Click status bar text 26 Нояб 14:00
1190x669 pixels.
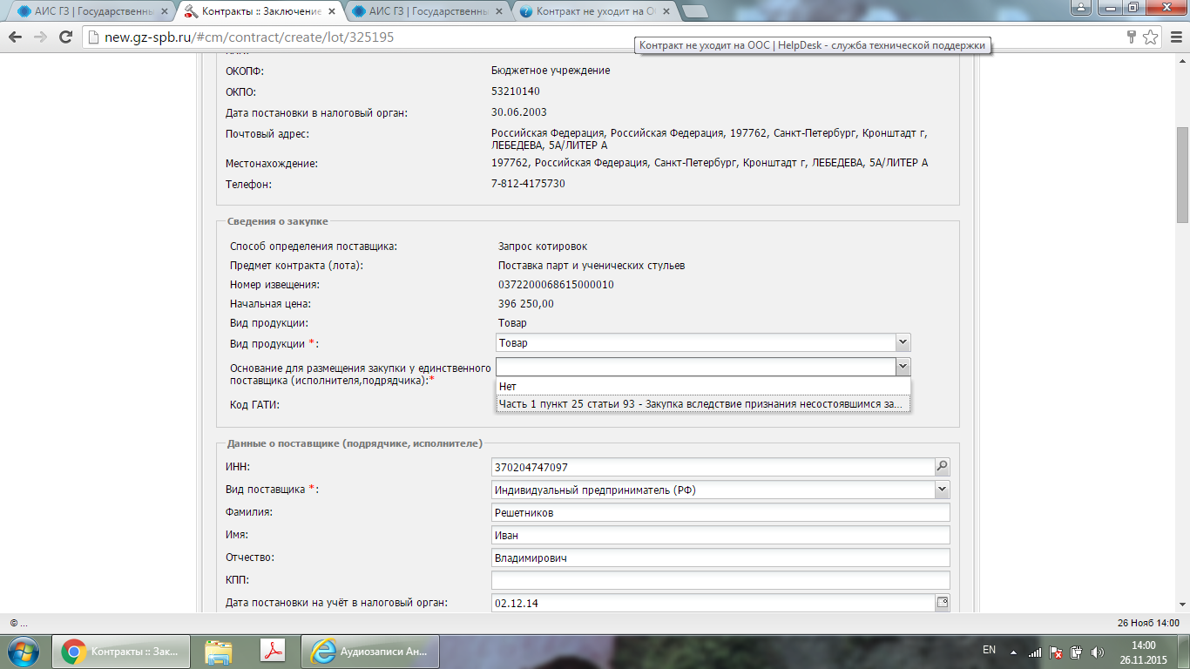tap(1148, 623)
